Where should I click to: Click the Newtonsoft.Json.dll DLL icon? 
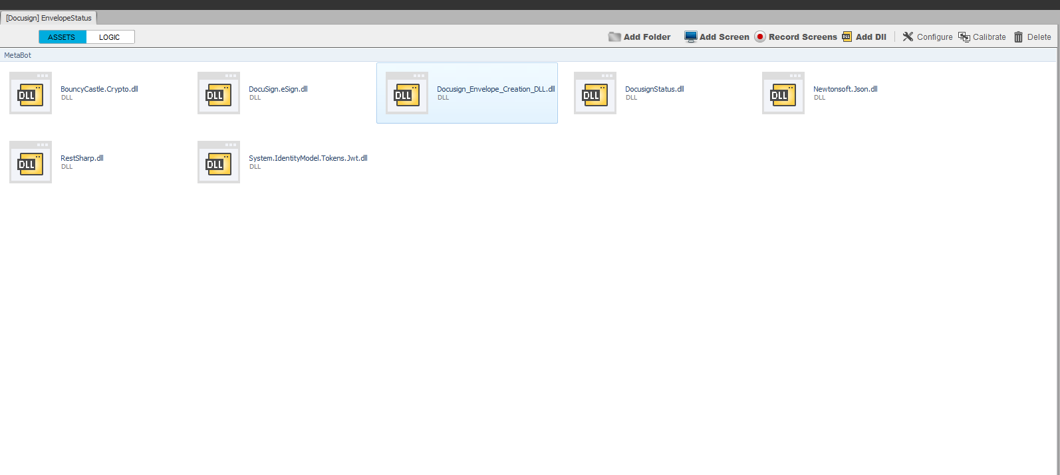click(x=783, y=93)
